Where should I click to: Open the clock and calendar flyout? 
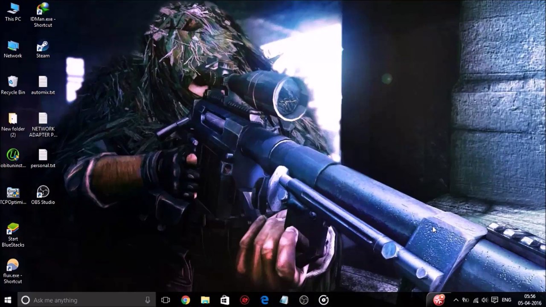529,300
